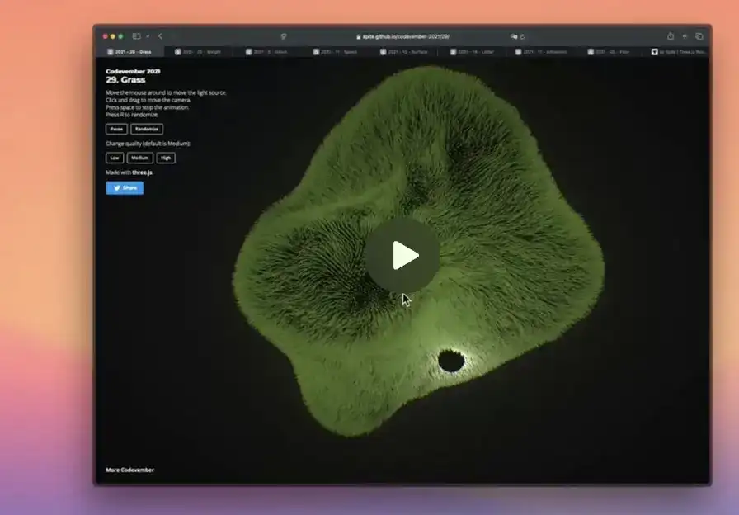Reload the page with the refresh icon
The image size is (739, 515).
(522, 36)
